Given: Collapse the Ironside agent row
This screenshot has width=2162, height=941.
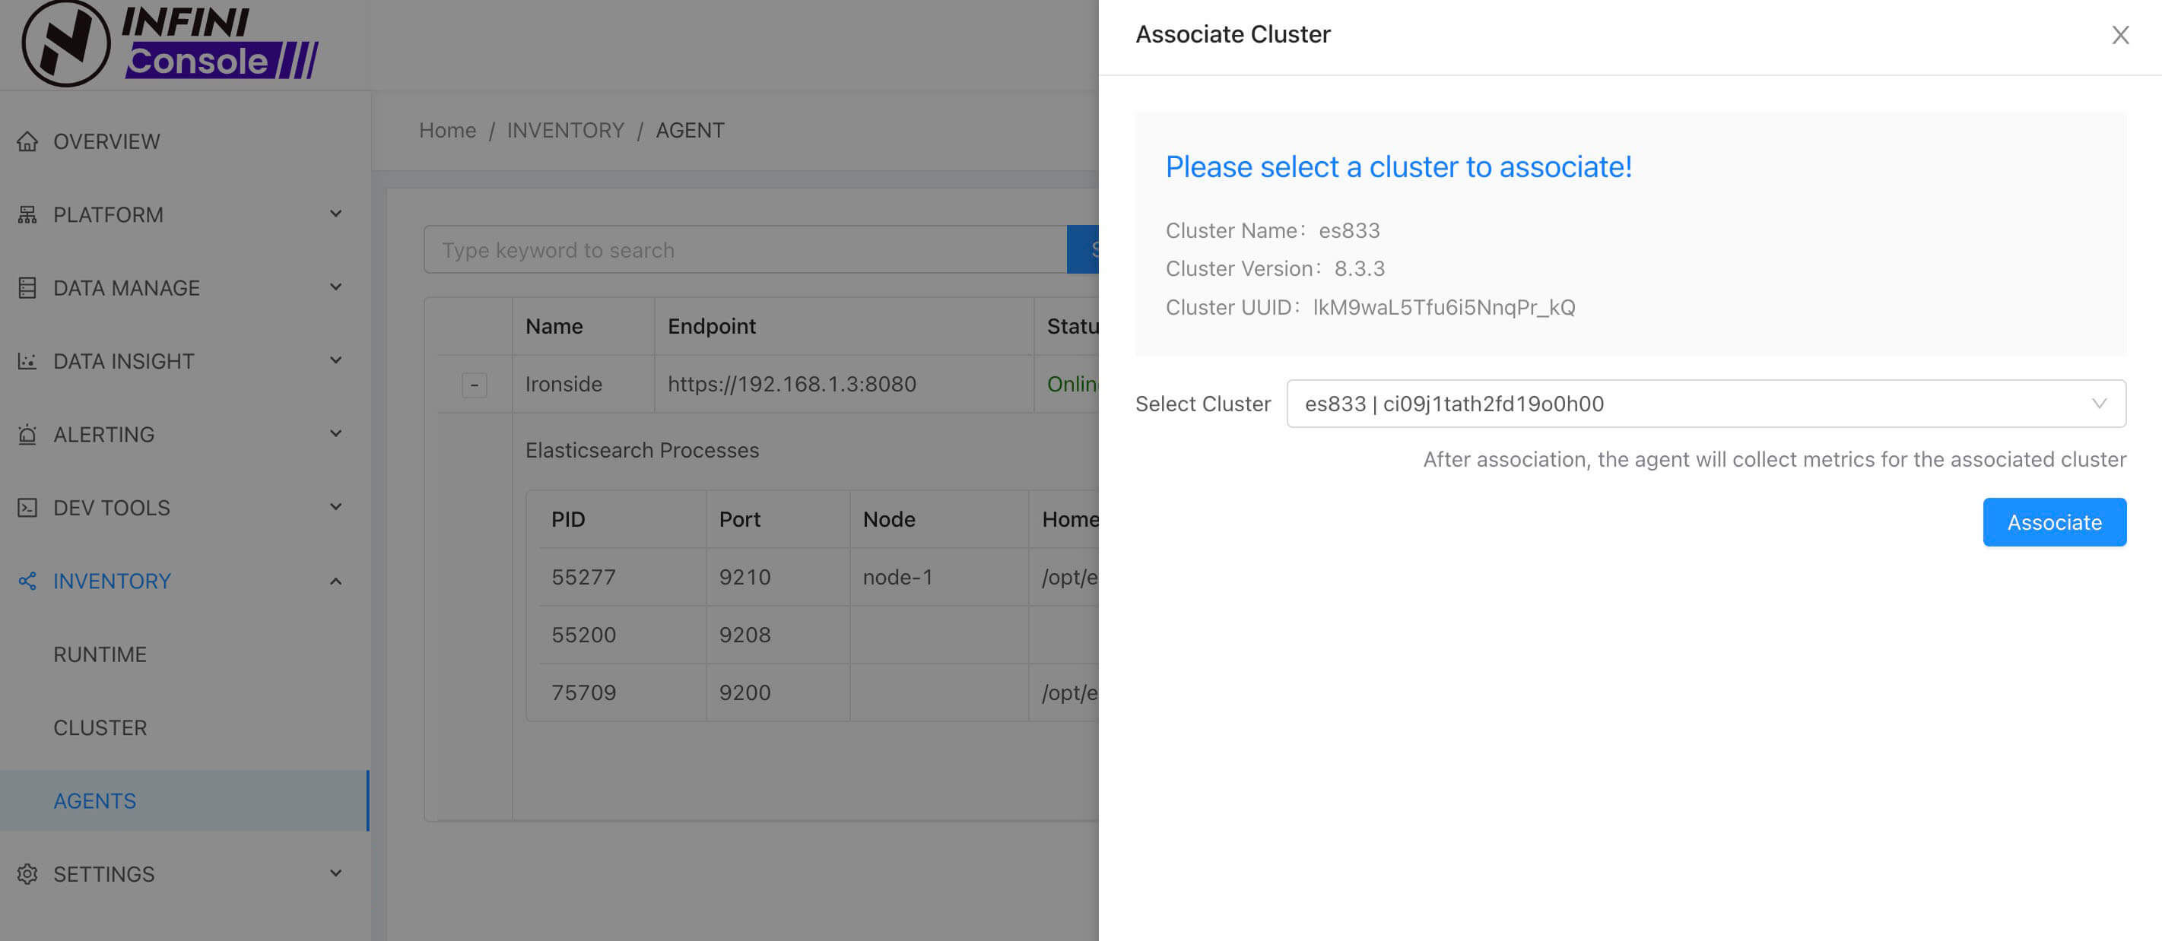Looking at the screenshot, I should pyautogui.click(x=475, y=385).
